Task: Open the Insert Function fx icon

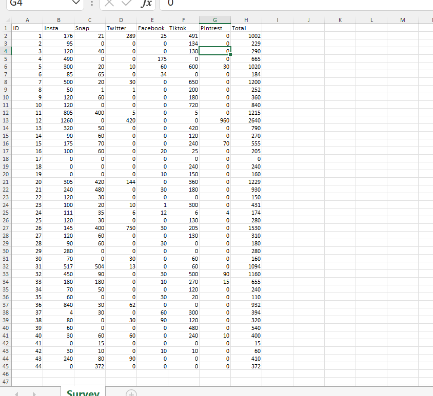Action: (146, 3)
